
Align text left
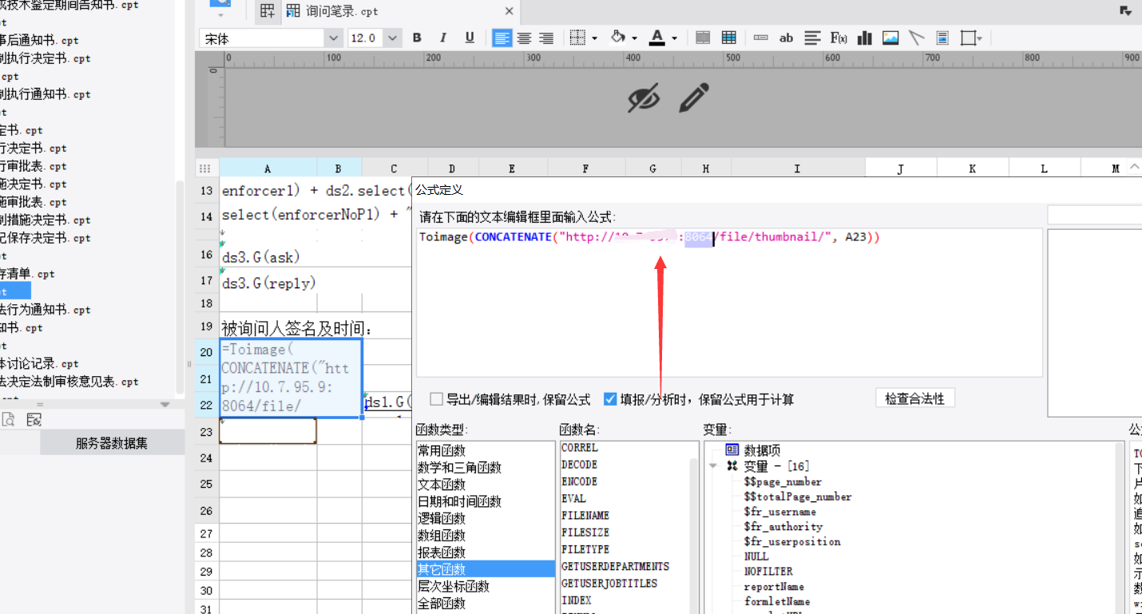(x=502, y=38)
